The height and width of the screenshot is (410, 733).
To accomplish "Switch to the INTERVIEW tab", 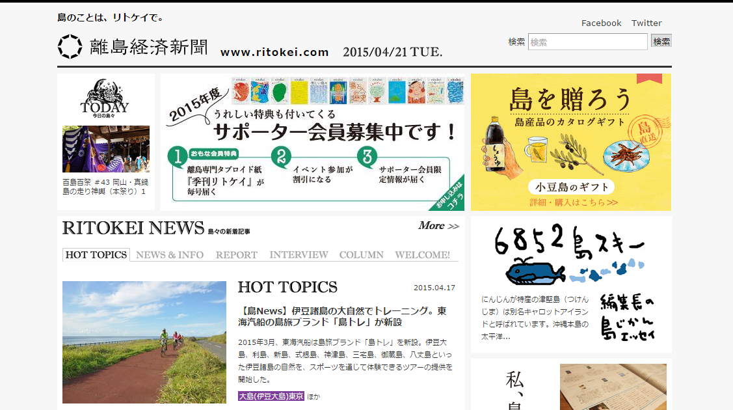I will click(299, 255).
